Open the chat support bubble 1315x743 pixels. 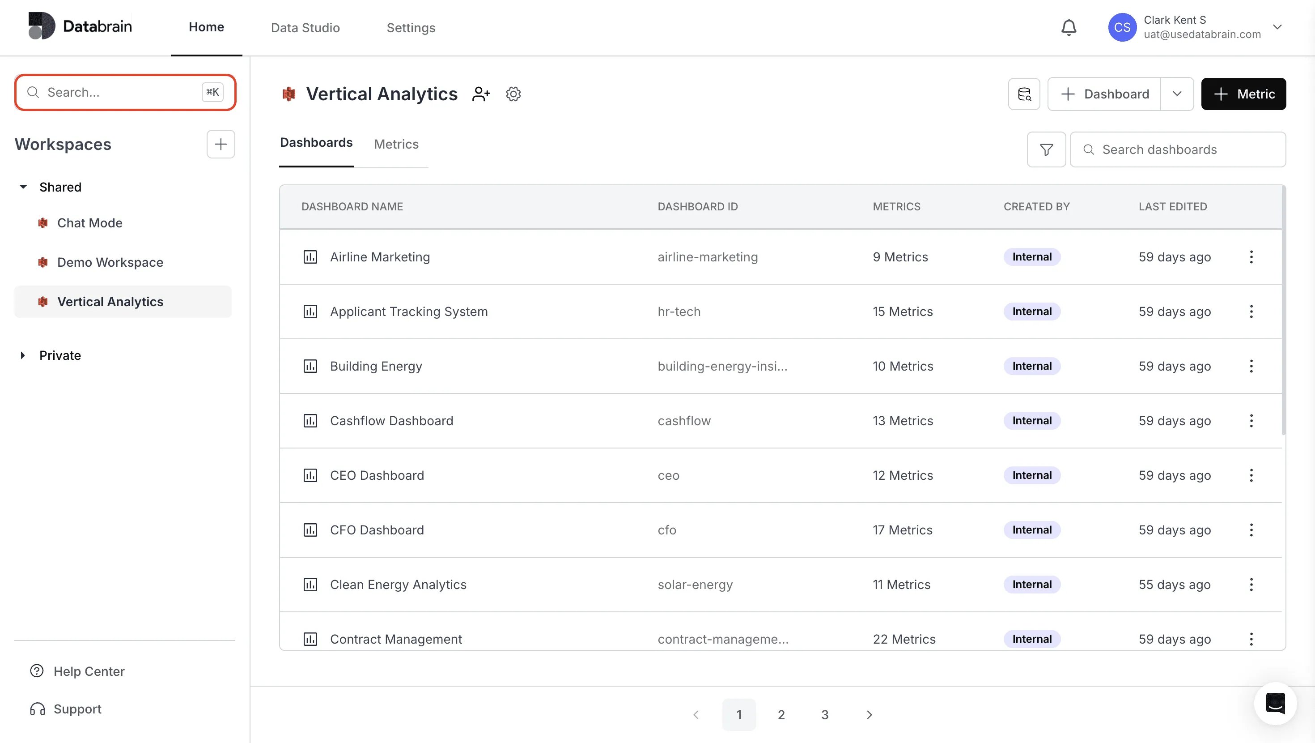(x=1275, y=704)
